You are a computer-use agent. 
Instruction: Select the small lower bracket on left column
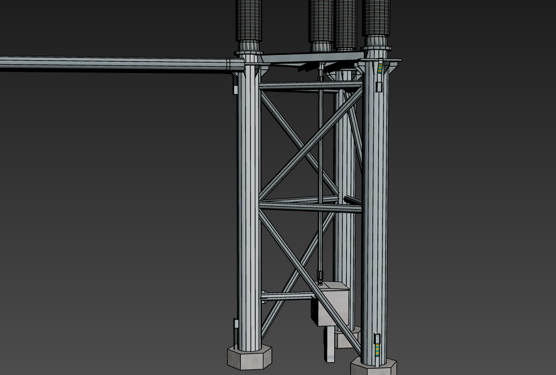pyautogui.click(x=236, y=324)
